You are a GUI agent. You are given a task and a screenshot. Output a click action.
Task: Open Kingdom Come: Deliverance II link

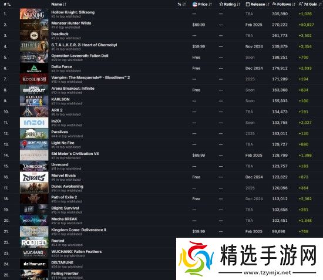click(79, 230)
